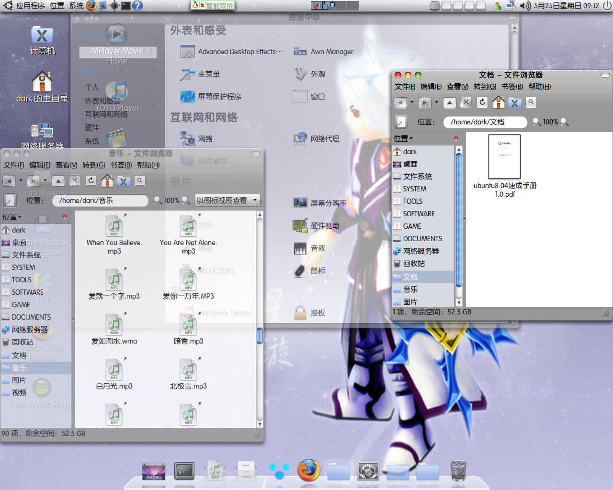
Task: Click the back arrow in 文档 file browser
Action: tap(400, 102)
